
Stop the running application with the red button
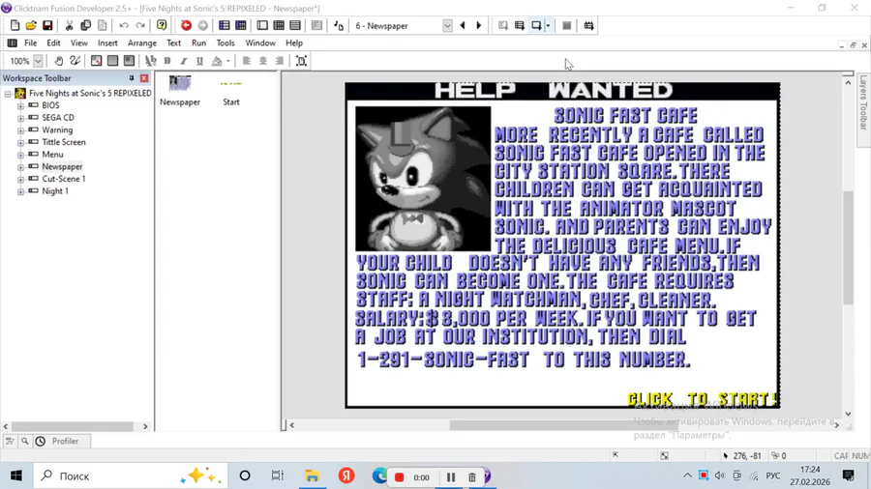[x=186, y=25]
